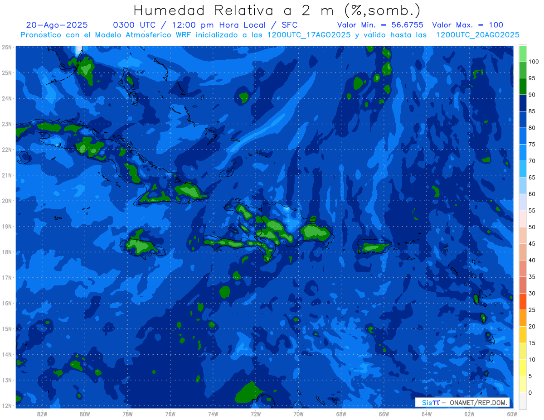Click the legend value 100
Image resolution: width=544 pixels, height=420 pixels.
pos(533,62)
